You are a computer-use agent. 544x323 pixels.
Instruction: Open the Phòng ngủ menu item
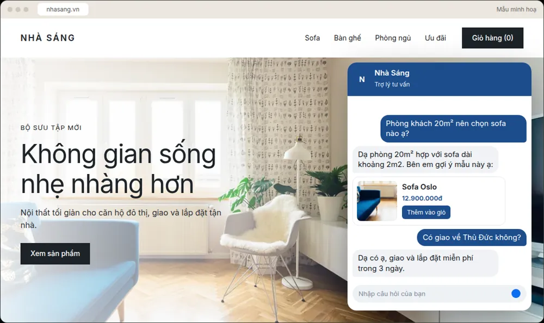[x=393, y=38]
